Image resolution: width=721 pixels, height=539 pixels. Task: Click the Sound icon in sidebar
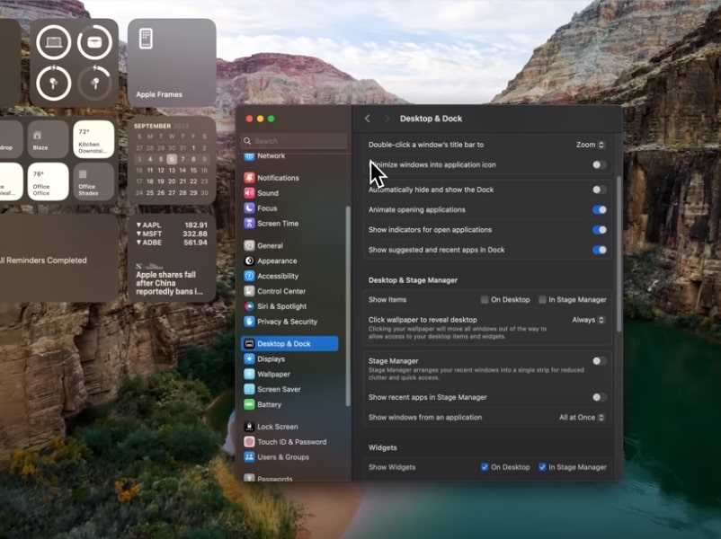click(249, 193)
